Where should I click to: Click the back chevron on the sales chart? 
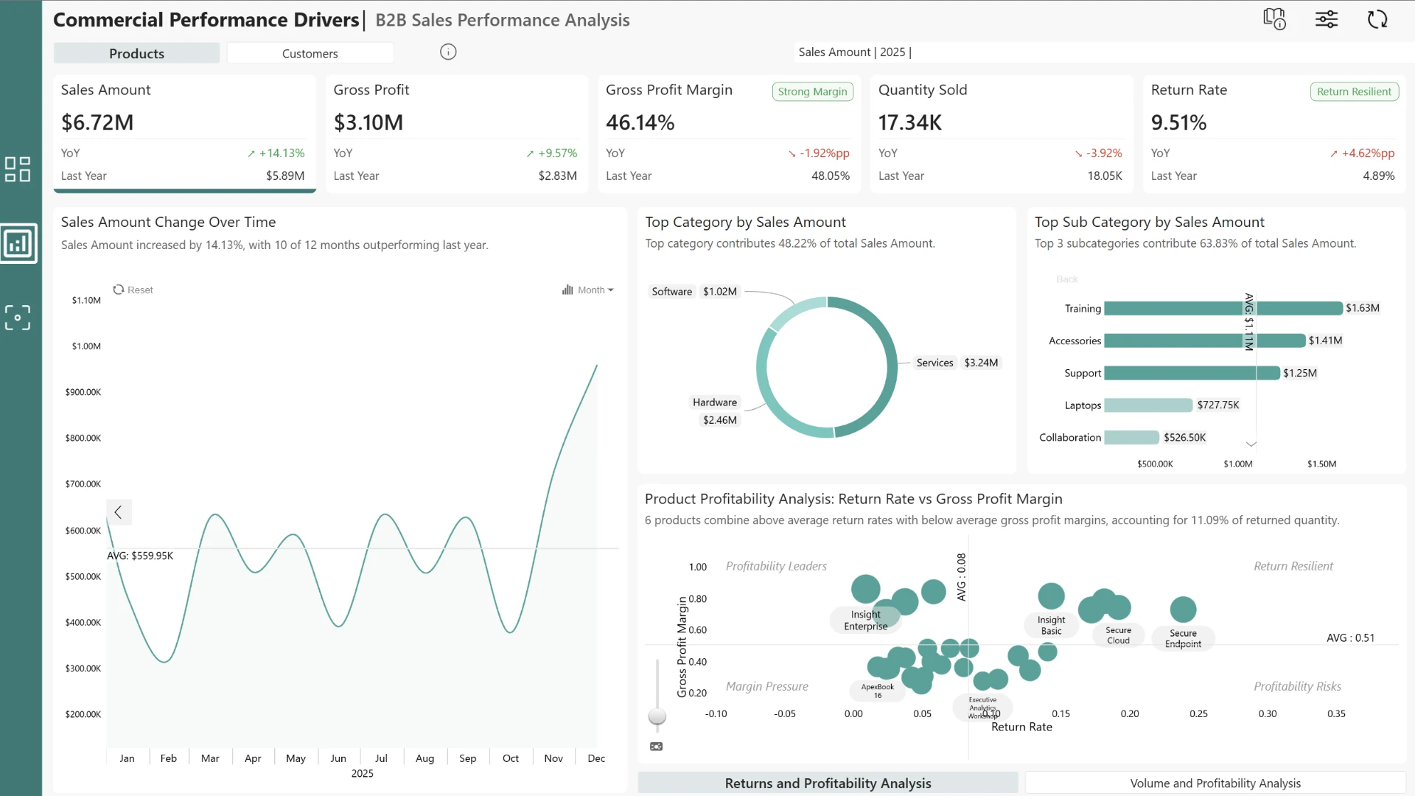(x=118, y=512)
